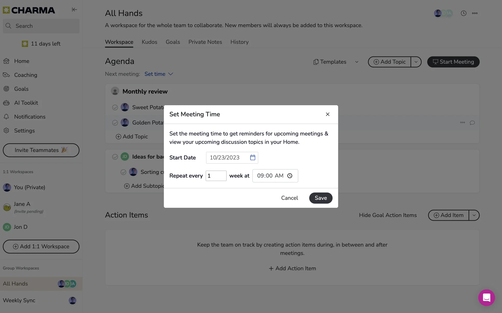
Task: Open workspace more options ellipsis
Action: coord(475,13)
